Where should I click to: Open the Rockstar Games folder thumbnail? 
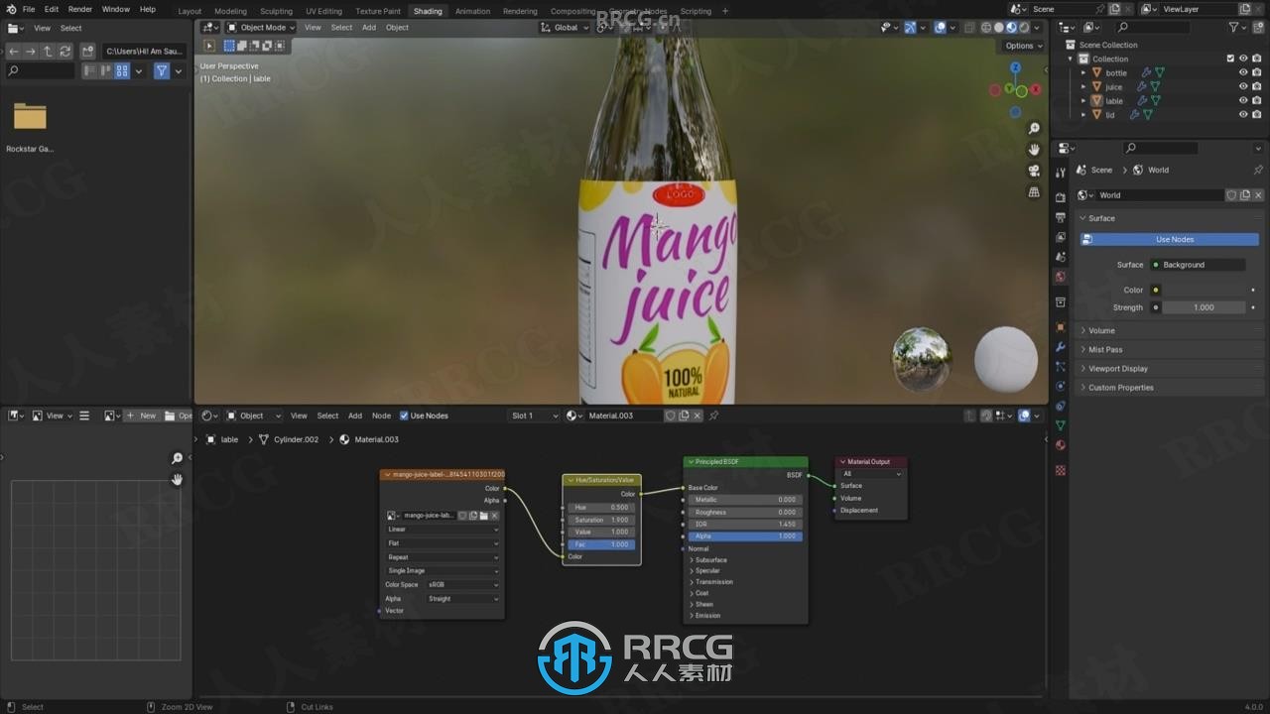pyautogui.click(x=30, y=117)
